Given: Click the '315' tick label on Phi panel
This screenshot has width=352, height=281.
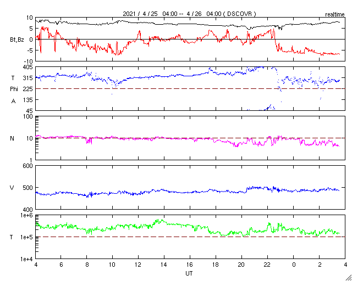Looking at the screenshot, I should (28, 78).
